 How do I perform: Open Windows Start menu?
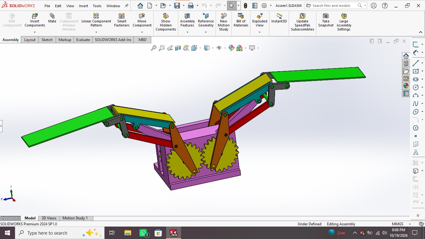coord(7,233)
